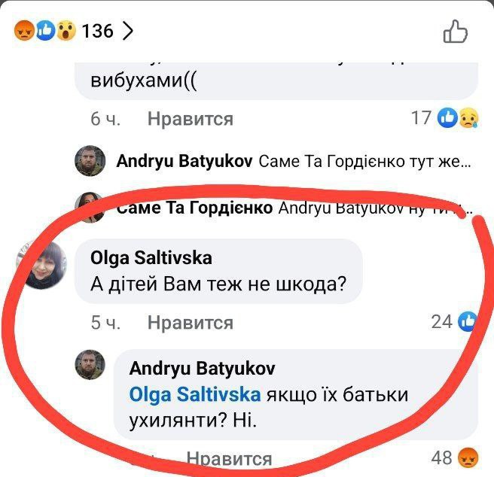The image size is (494, 477).
Task: Open Саме Та Гордієнко profile avatar
Action: (x=90, y=207)
